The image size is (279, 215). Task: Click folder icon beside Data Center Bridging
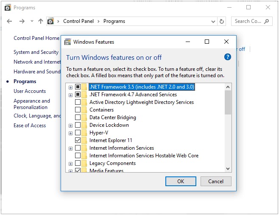coord(84,117)
